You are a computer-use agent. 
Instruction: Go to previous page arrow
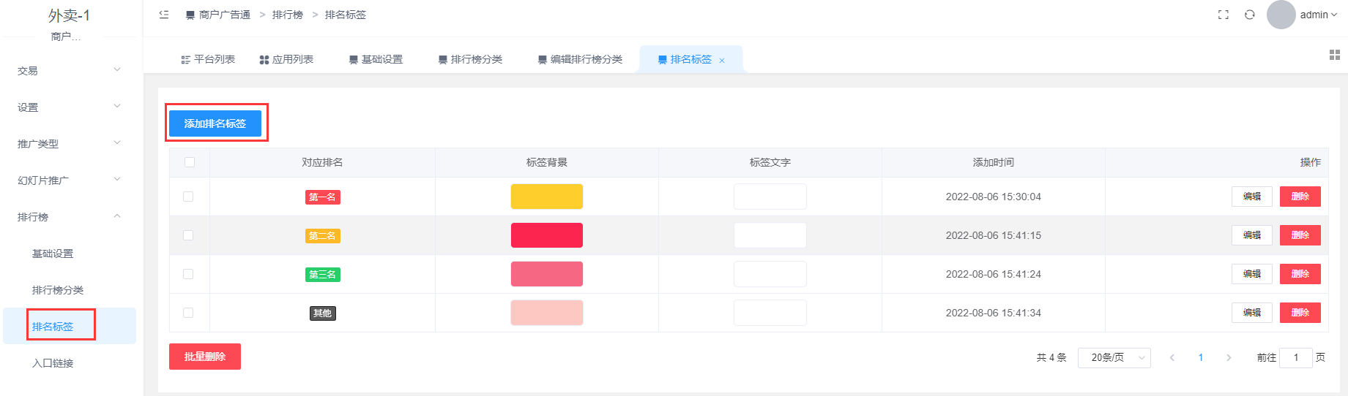(1172, 357)
